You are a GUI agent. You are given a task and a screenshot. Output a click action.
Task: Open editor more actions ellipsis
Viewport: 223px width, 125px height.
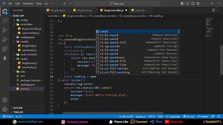[x=218, y=10]
